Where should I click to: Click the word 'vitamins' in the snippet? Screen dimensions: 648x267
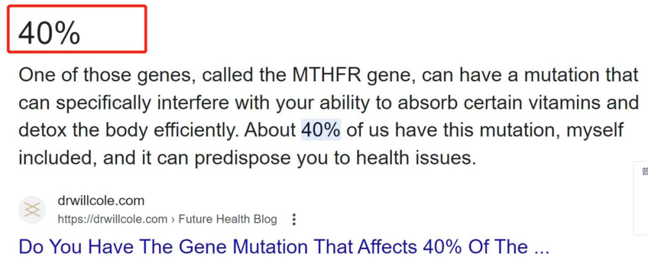pyautogui.click(x=560, y=103)
